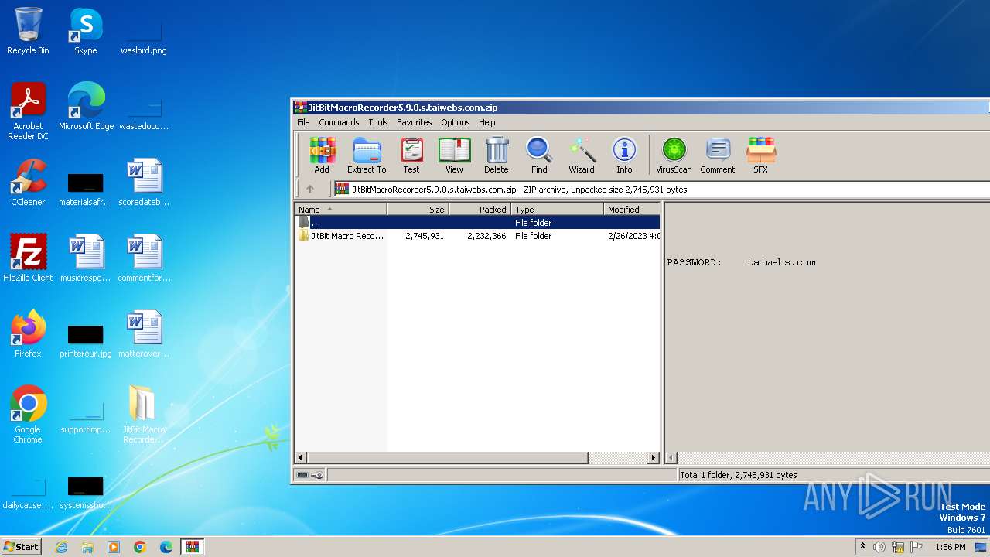Click the WinRAR taskbar button
Image resolution: width=990 pixels, height=557 pixels.
click(x=192, y=547)
